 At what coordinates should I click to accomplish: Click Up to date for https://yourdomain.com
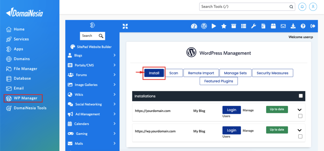pos(277,109)
